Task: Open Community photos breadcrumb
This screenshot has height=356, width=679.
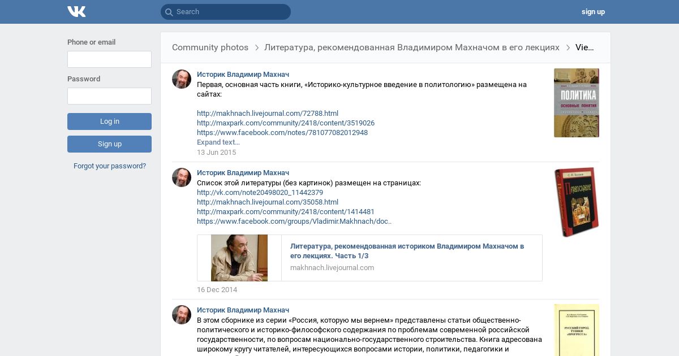Action: [x=210, y=47]
